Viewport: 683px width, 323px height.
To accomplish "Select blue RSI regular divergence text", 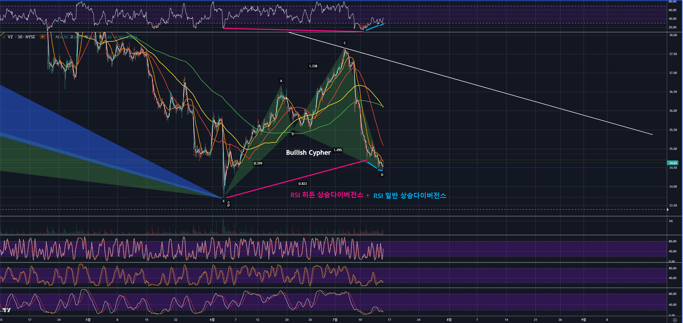I will tap(410, 196).
